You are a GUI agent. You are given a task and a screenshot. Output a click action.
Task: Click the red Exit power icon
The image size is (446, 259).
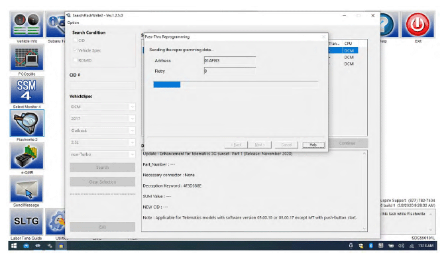tap(418, 25)
